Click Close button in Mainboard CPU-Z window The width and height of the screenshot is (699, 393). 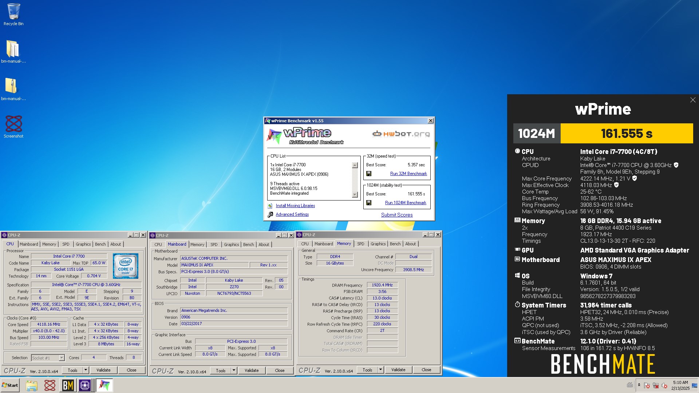pyautogui.click(x=280, y=370)
